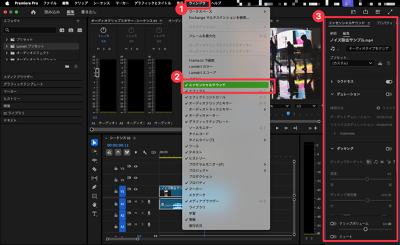
Task: Adjust クリップボリューム slider handle
Action: coord(366,229)
